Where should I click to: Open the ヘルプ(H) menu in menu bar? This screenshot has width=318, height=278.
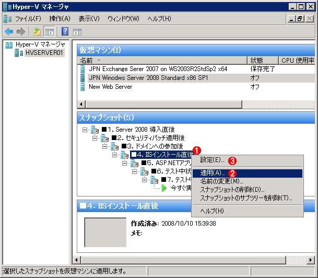coord(159,19)
